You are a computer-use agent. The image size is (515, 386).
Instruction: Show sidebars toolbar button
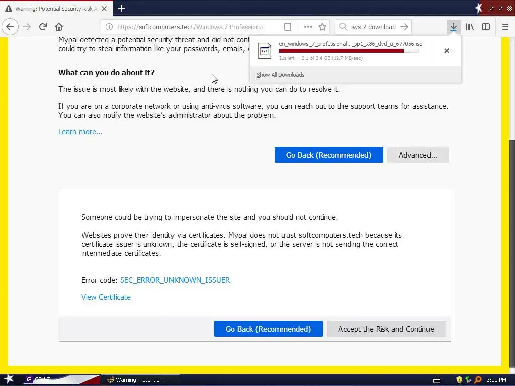[x=486, y=27]
